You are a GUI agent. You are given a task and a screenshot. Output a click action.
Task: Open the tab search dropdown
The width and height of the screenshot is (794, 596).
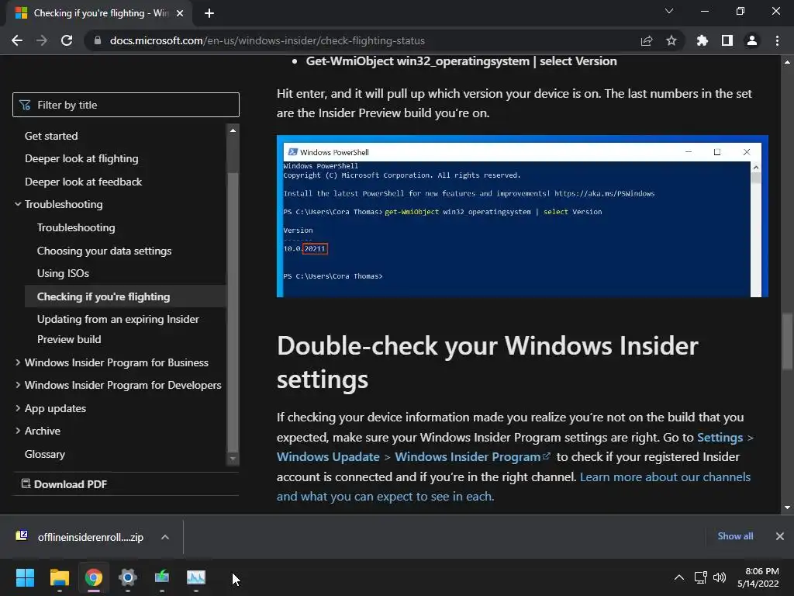669,11
